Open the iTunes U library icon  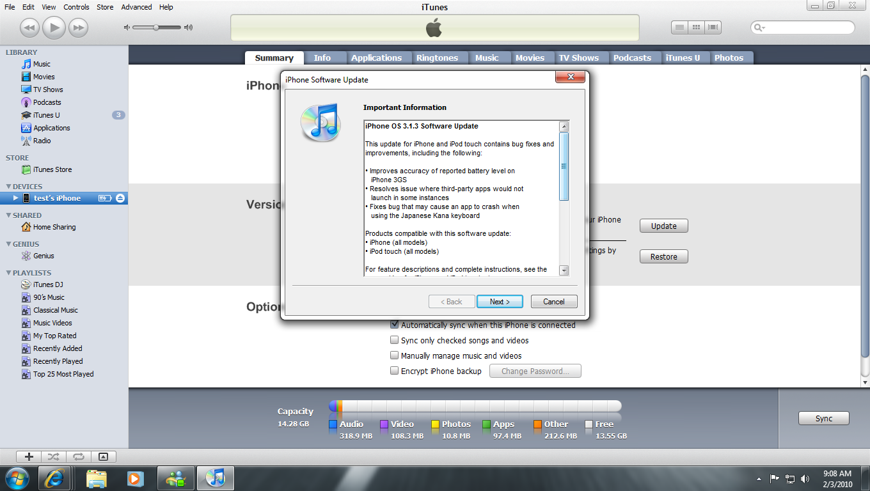[x=26, y=115]
